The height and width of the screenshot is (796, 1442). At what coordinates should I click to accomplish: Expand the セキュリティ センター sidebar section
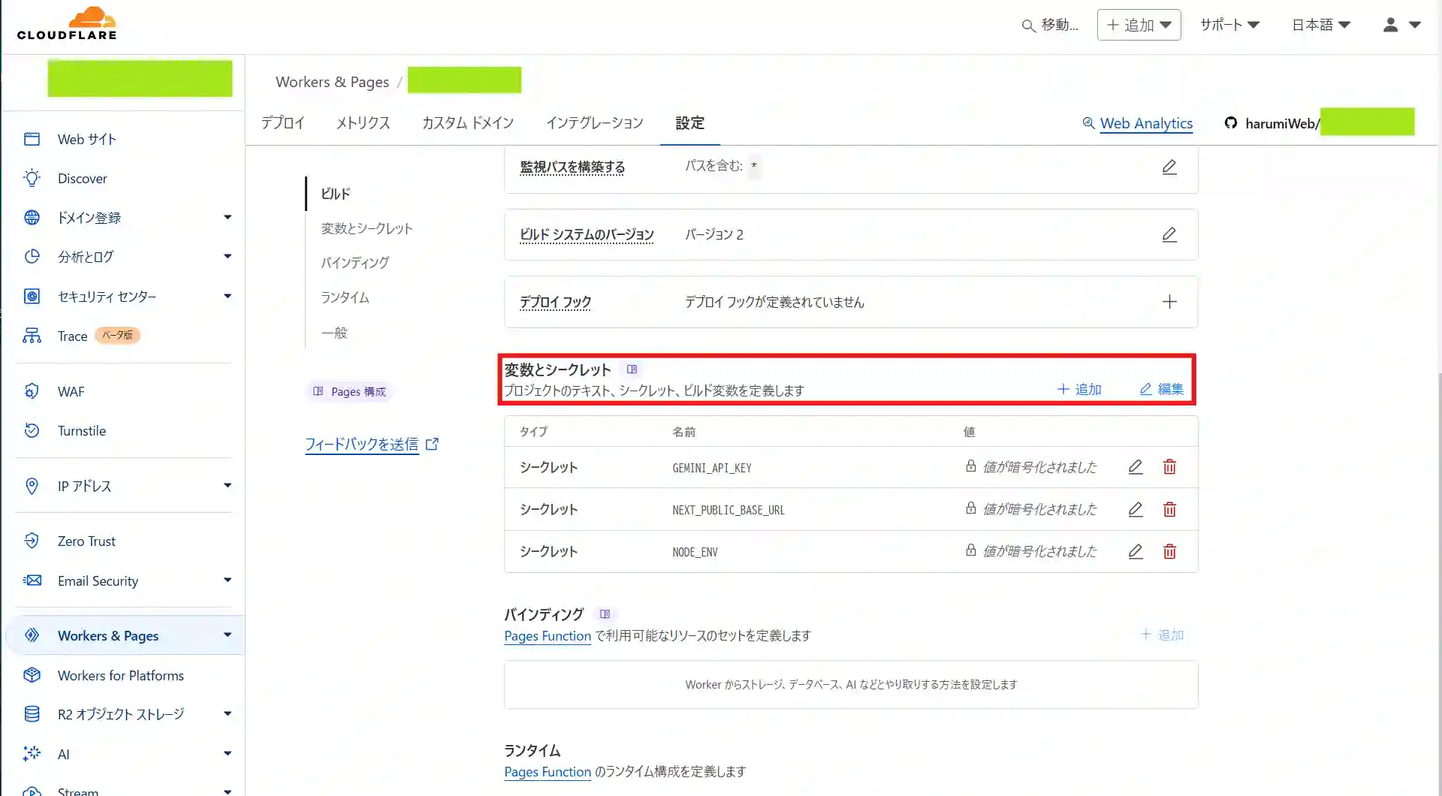(x=228, y=296)
